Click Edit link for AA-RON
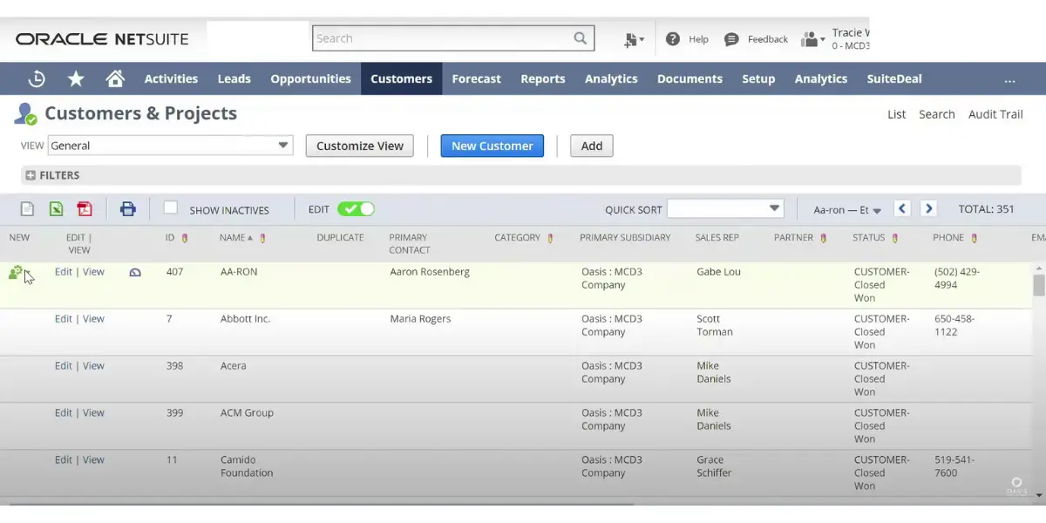 (64, 272)
